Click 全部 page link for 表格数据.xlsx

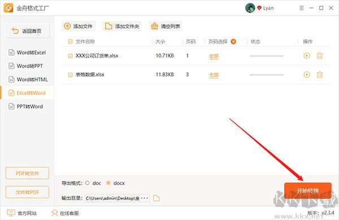click(214, 75)
